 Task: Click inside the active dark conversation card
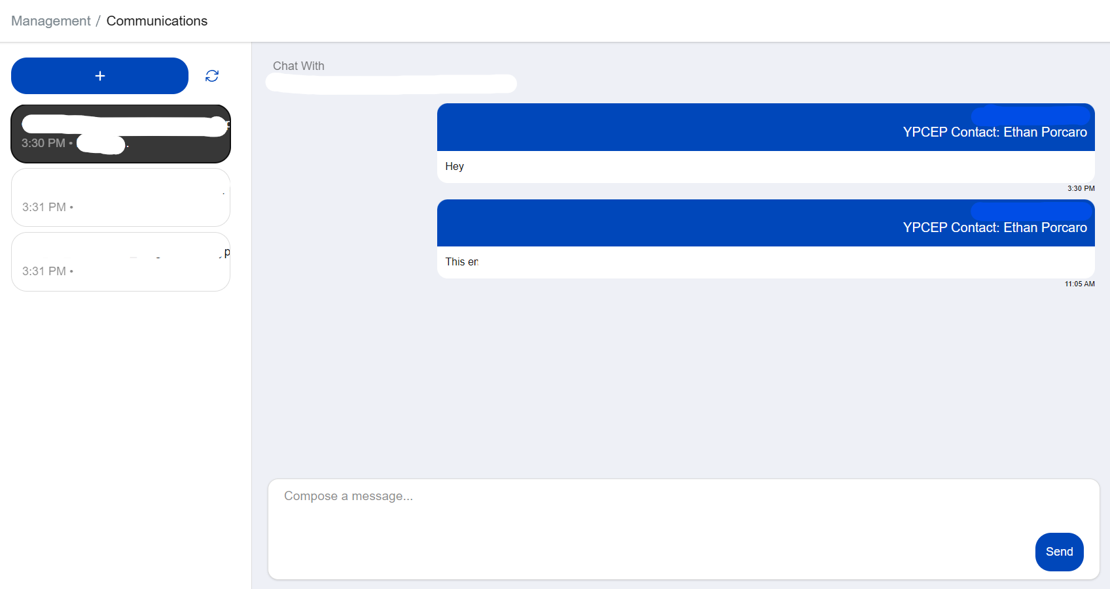(120, 134)
